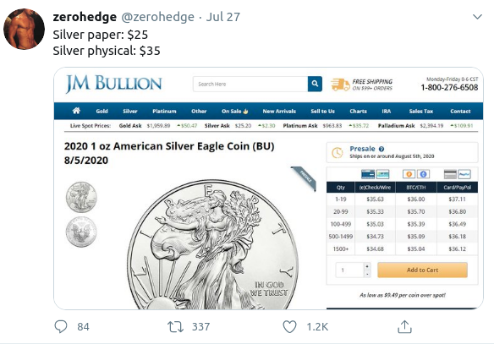Viewport: 494px width, 344px height.
Task: Open the Charts menu item
Action: pyautogui.click(x=358, y=111)
